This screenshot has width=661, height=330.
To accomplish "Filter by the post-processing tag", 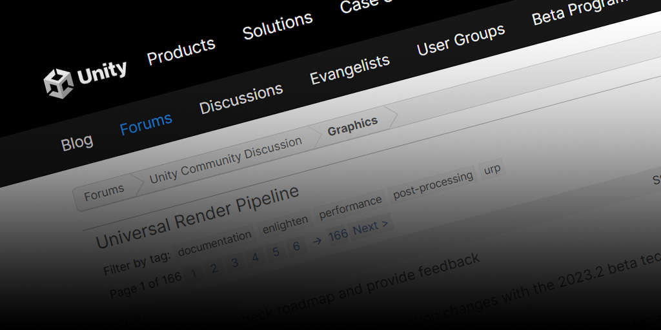I will pos(432,186).
